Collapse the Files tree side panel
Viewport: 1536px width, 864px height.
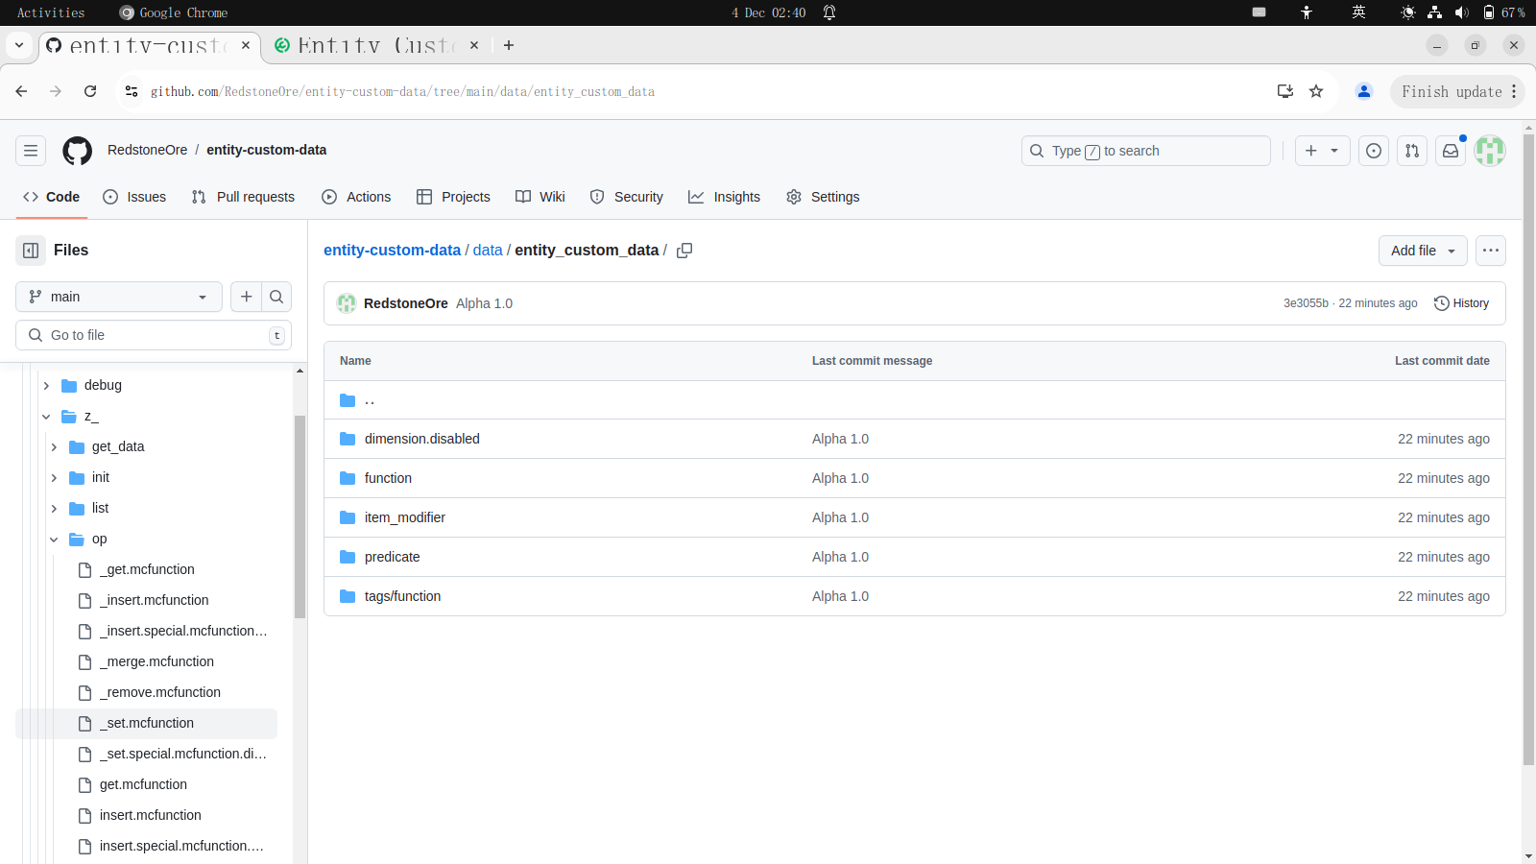tap(31, 251)
